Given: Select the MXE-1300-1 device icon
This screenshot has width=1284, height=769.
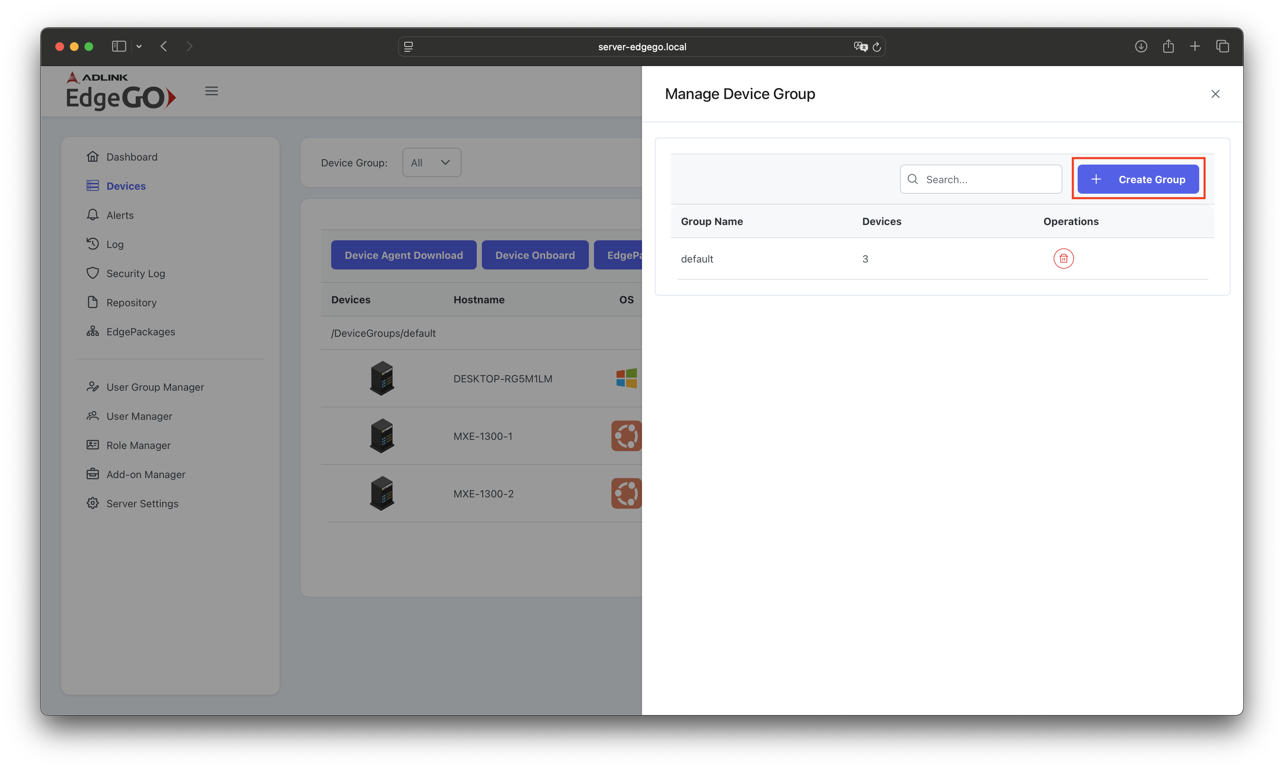Looking at the screenshot, I should (382, 436).
